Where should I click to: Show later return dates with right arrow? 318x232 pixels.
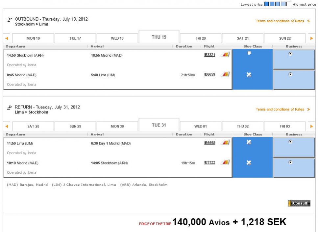311,126
